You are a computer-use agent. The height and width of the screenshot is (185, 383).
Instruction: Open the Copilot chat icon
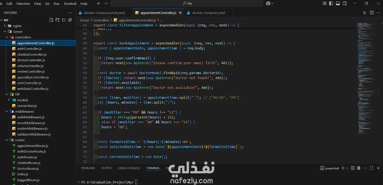[268, 4]
